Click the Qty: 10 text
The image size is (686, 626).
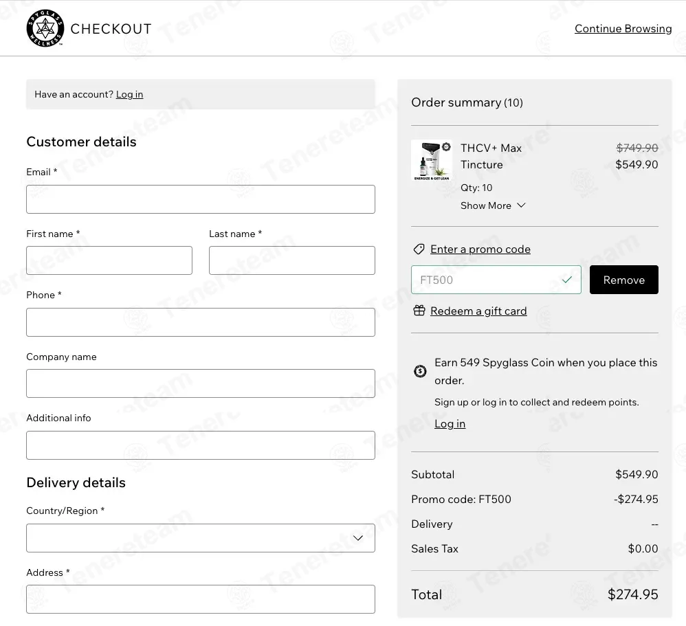[476, 188]
